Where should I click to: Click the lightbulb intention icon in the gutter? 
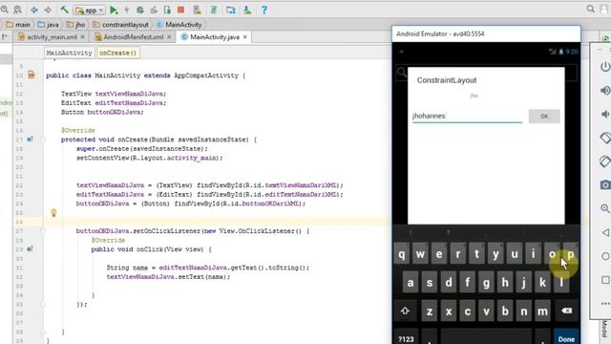coord(53,212)
